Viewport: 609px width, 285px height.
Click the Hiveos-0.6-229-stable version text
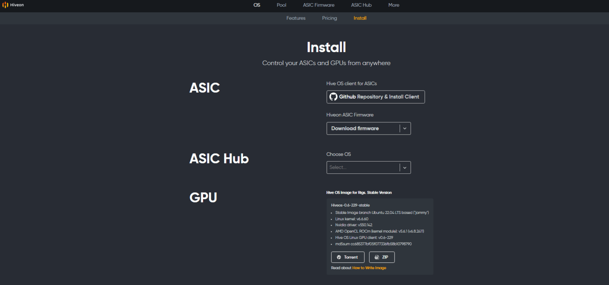tap(350, 205)
